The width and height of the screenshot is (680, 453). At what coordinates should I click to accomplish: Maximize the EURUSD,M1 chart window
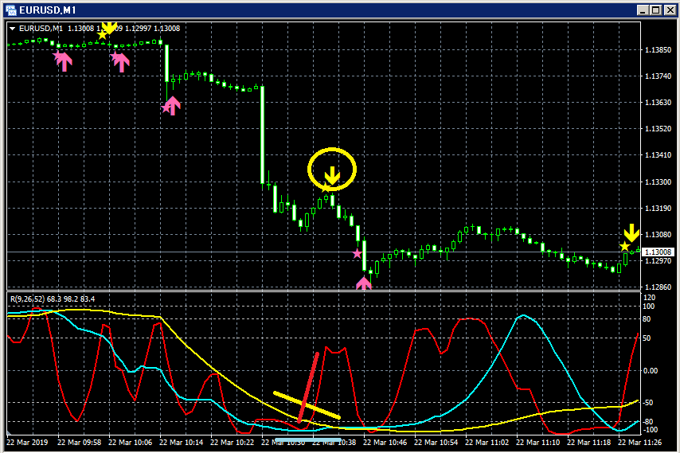click(x=656, y=10)
